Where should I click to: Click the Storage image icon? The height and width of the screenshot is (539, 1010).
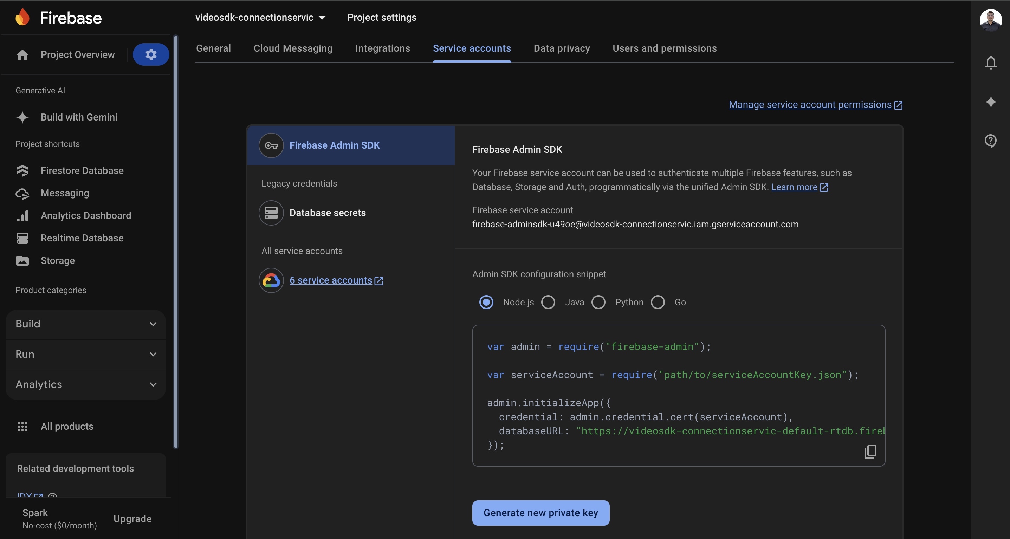pos(22,261)
